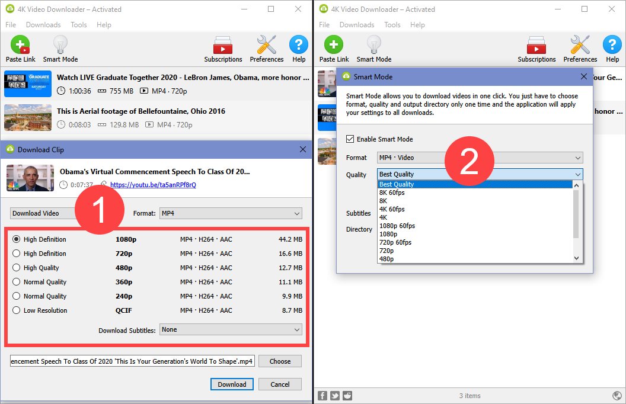The width and height of the screenshot is (626, 404).
Task: Click Smart Mode bulb in right window
Action: (373, 49)
